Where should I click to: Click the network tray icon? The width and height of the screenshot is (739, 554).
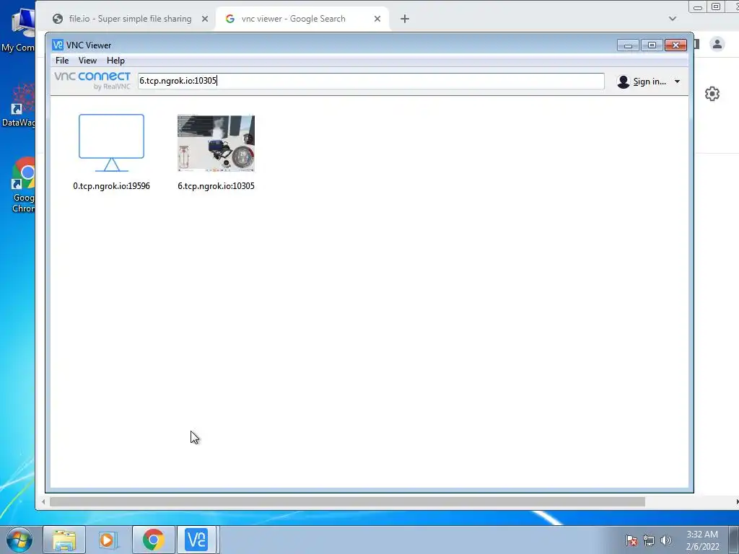click(x=649, y=540)
